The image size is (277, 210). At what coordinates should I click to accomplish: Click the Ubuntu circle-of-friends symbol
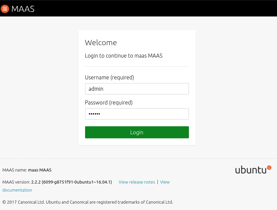pyautogui.click(x=269, y=167)
